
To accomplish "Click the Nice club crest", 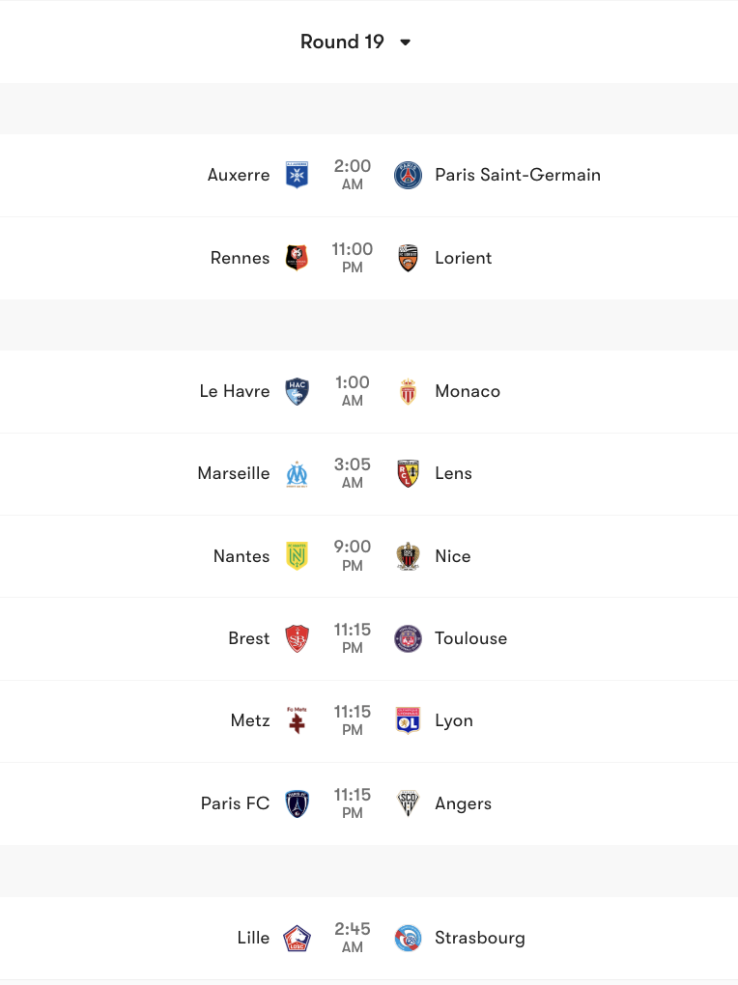I will (408, 556).
